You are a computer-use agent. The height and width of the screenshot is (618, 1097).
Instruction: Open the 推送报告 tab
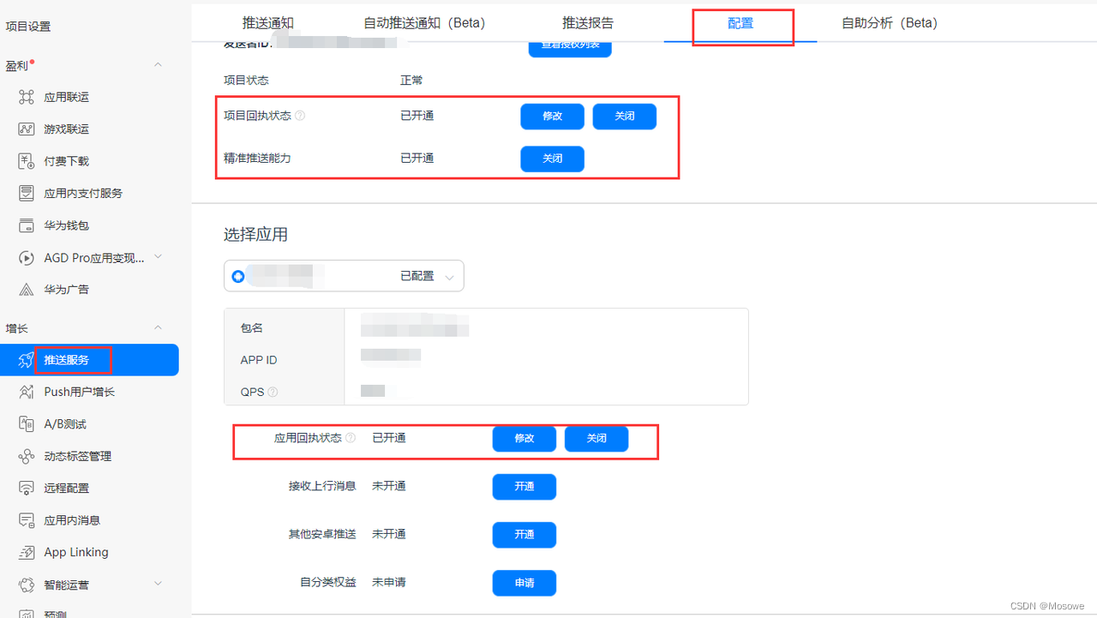pos(588,23)
